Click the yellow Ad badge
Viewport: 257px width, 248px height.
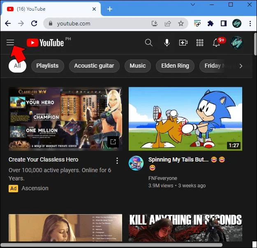click(x=14, y=189)
